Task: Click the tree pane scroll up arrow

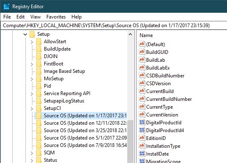Action: pyautogui.click(x=130, y=35)
